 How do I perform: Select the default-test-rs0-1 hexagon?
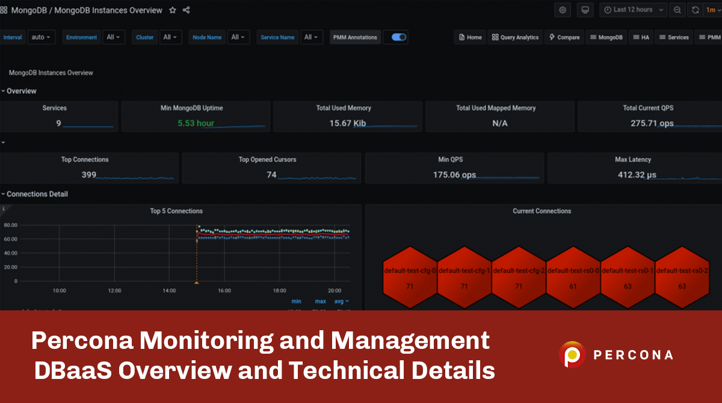[628, 277]
